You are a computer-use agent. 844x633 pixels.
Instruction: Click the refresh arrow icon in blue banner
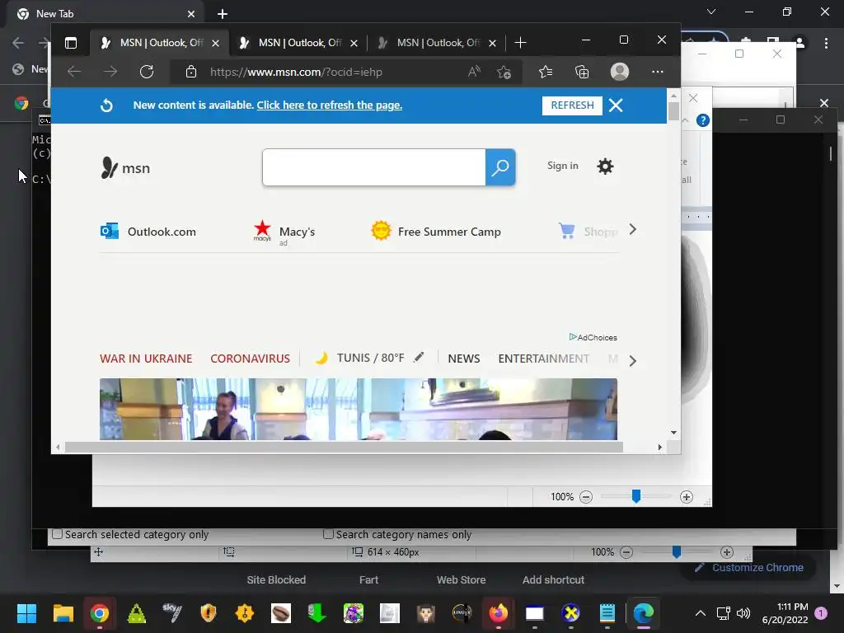tap(106, 105)
